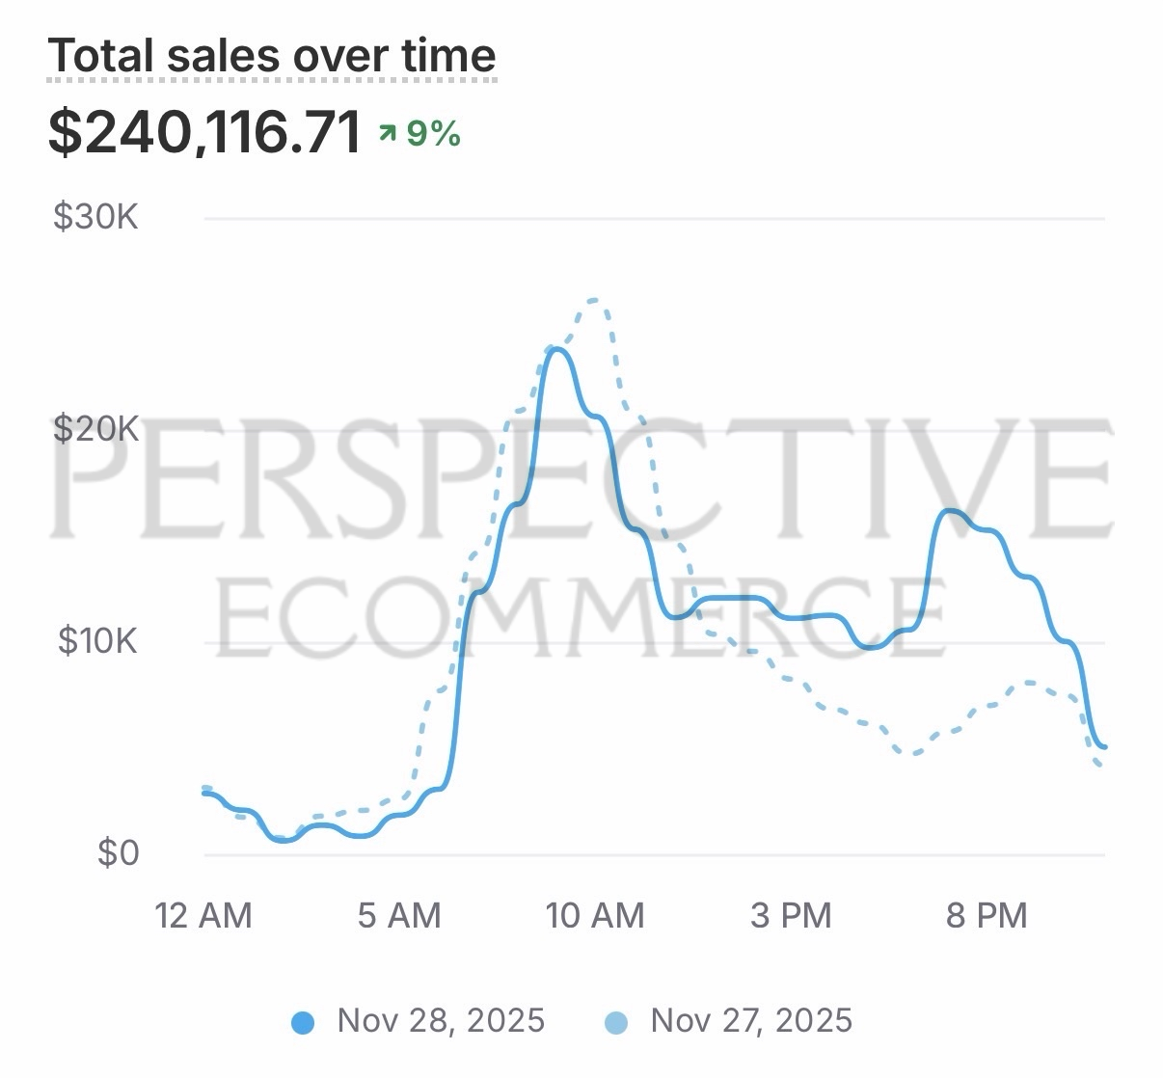Click the $240,116.71 total sales figure
Screen dimensions: 1163x1078
click(x=204, y=132)
